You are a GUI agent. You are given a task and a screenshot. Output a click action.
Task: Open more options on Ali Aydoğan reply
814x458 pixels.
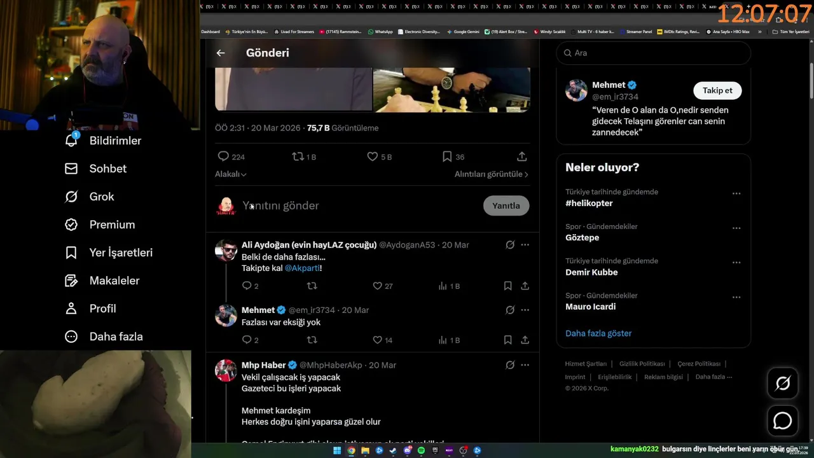pos(525,245)
